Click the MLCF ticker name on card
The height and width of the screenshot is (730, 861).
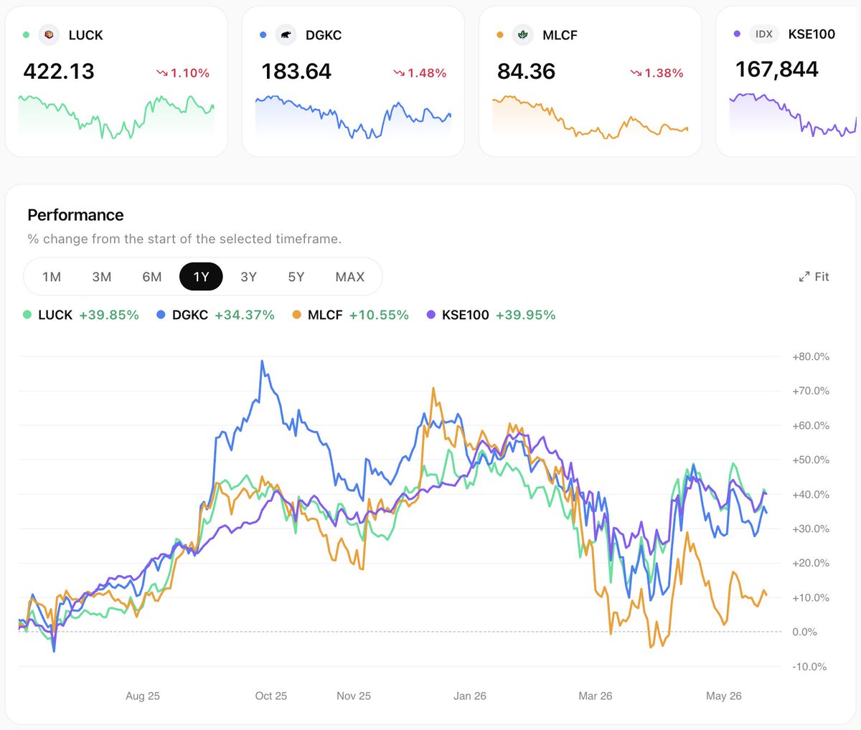(x=560, y=35)
